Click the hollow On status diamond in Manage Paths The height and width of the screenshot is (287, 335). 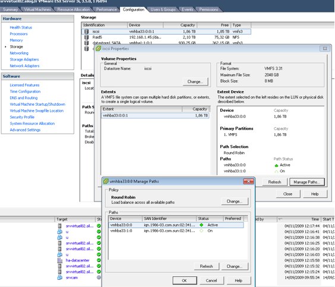tap(201, 231)
